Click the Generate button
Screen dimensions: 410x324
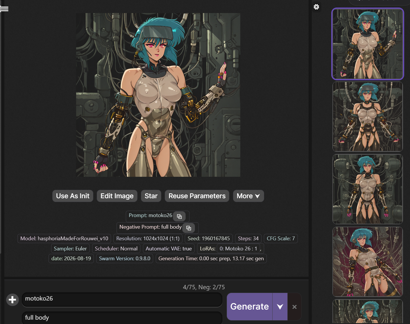tap(250, 307)
